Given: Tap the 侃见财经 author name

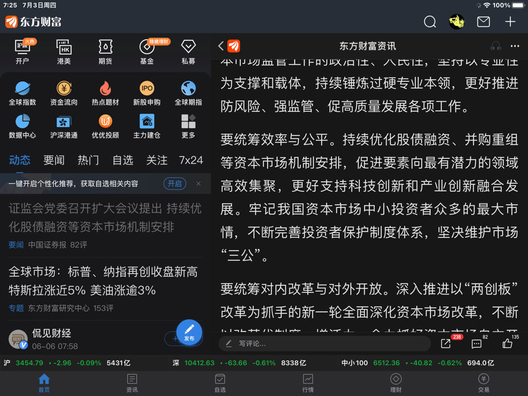Looking at the screenshot, I should pos(52,333).
